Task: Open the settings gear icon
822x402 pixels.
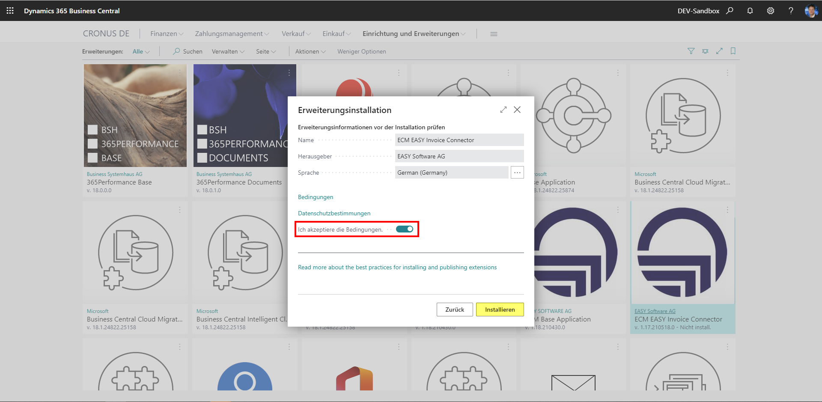Action: pos(771,11)
